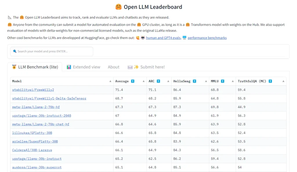The height and width of the screenshot is (172, 297).
Task: Click the medal icon on LLM Benchmark tab
Action: 14,67
